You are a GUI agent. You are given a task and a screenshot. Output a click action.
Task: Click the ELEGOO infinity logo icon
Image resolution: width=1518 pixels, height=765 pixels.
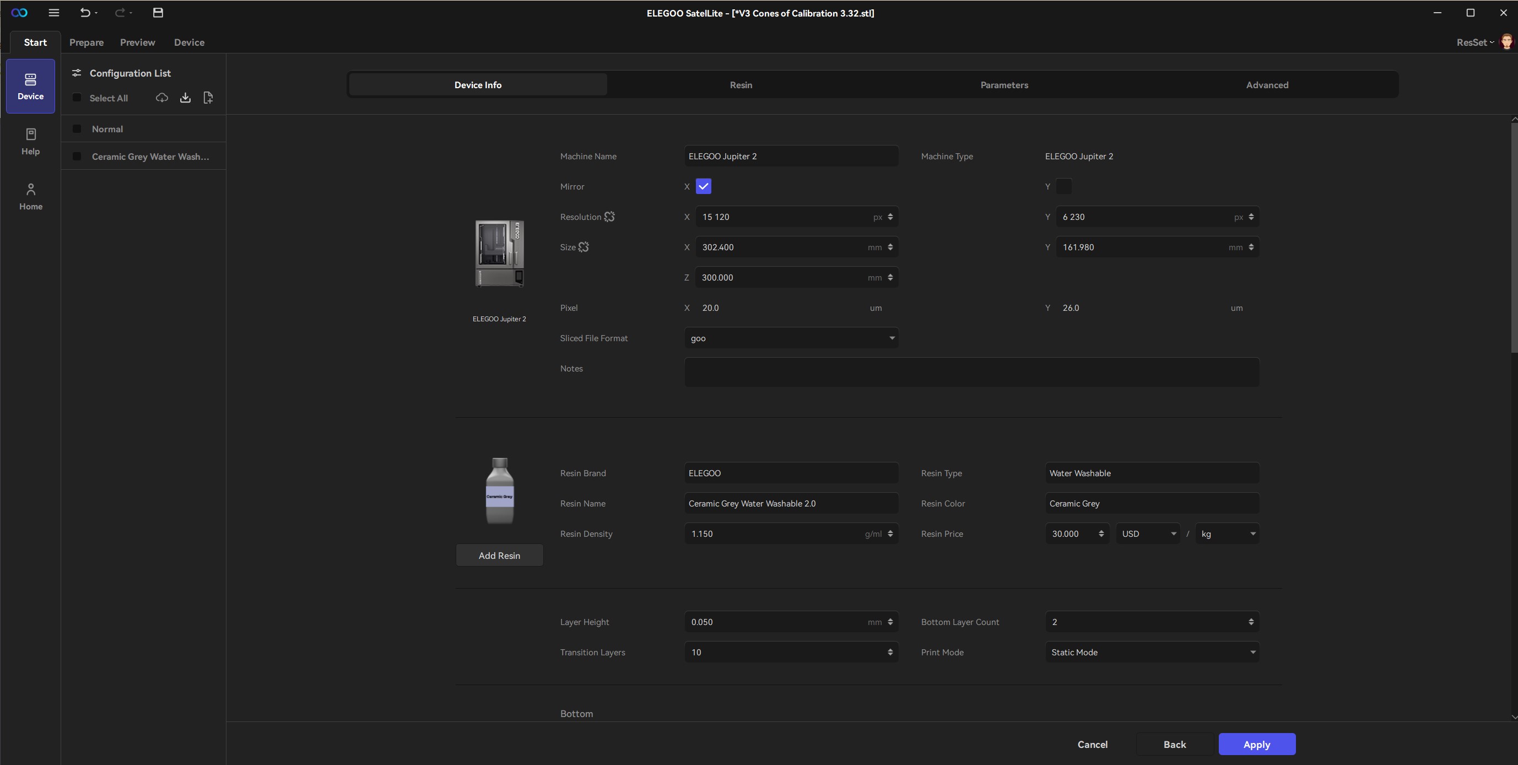pyautogui.click(x=19, y=13)
